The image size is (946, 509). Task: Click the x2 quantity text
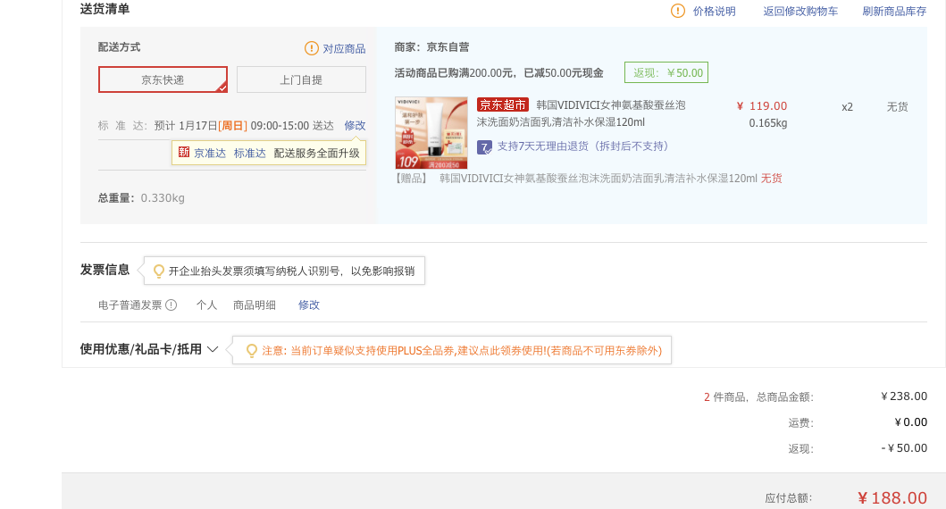pyautogui.click(x=847, y=107)
